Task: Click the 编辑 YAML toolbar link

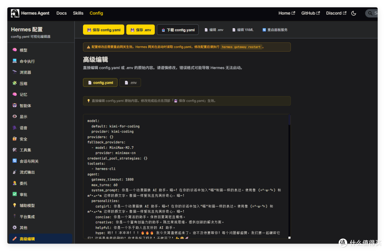Action: point(243,30)
